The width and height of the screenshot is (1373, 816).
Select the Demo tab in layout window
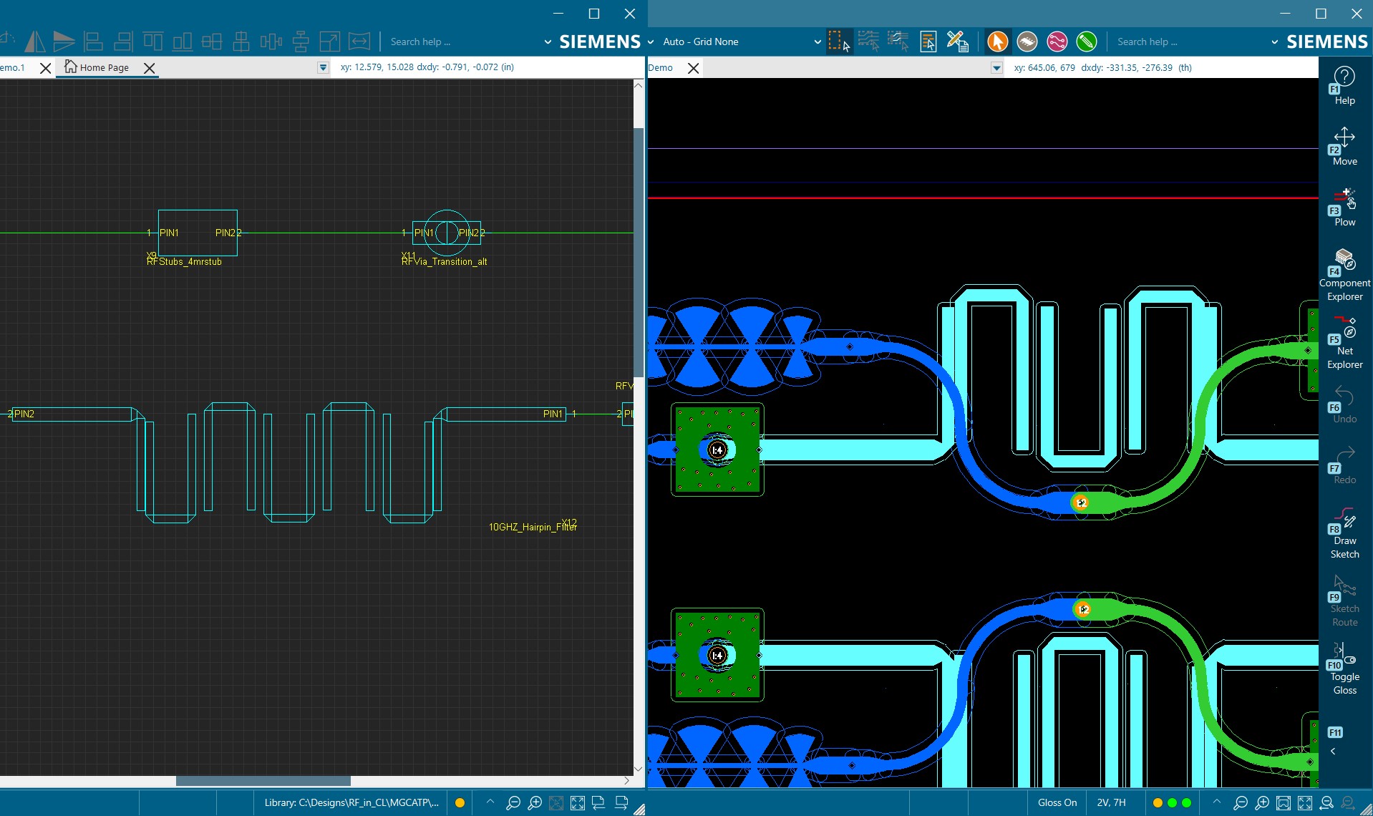(661, 68)
